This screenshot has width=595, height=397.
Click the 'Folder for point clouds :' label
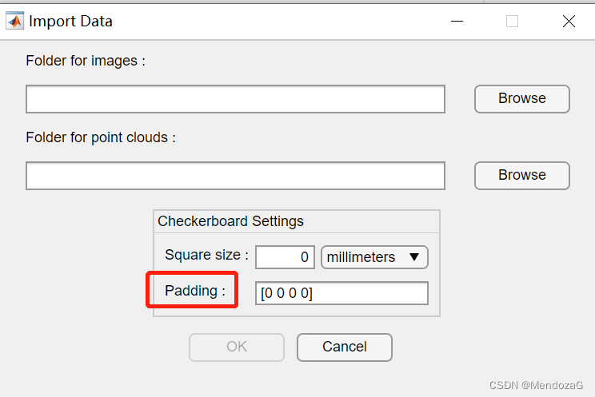(x=101, y=137)
